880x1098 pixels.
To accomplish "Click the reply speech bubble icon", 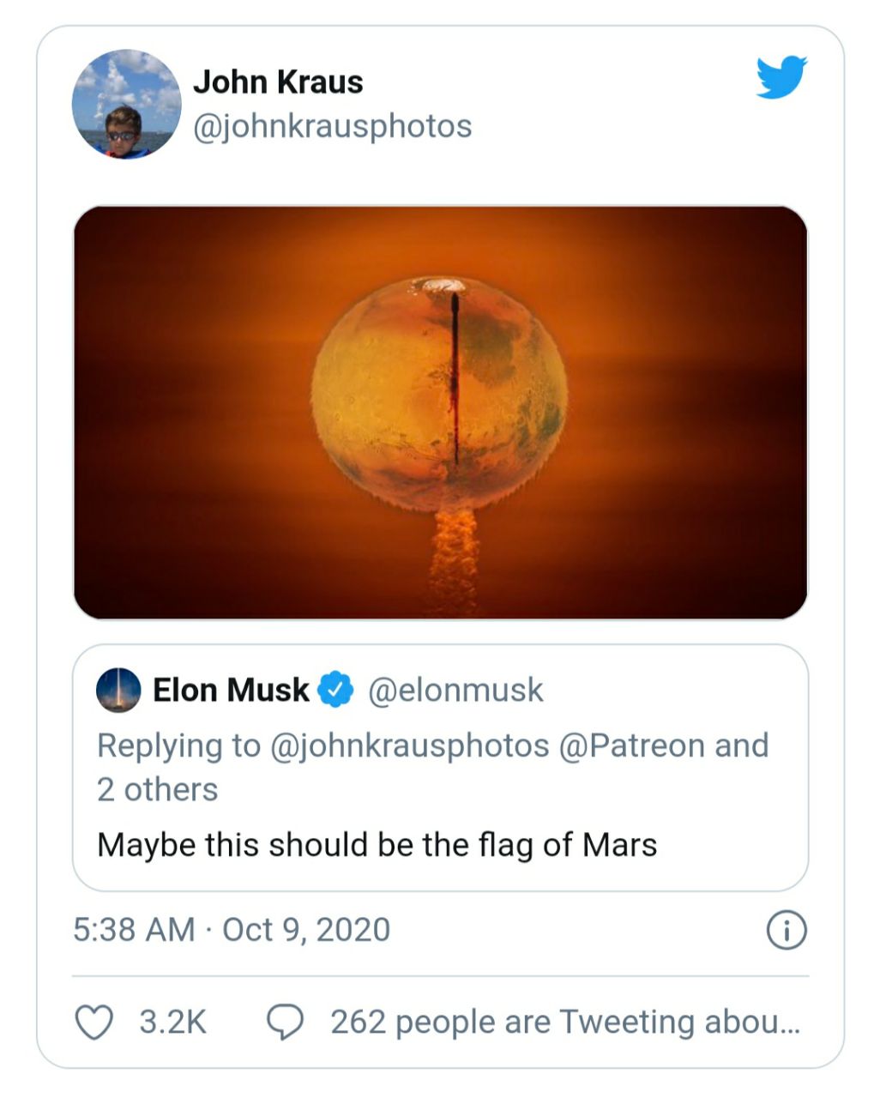I will point(286,1022).
